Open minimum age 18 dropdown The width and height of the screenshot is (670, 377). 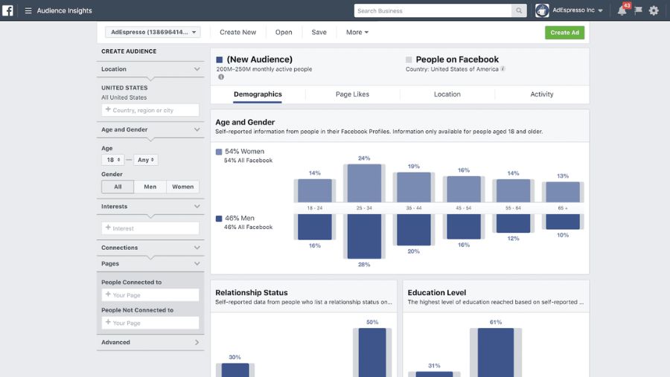pyautogui.click(x=113, y=160)
